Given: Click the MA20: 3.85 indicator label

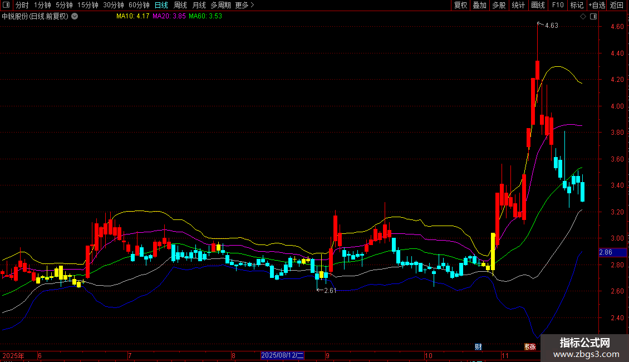Looking at the screenshot, I should 169,16.
